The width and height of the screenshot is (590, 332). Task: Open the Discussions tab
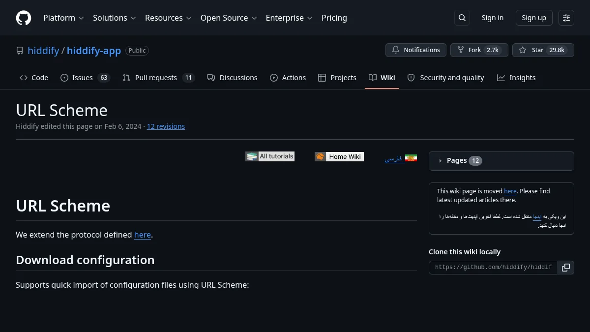[x=232, y=78]
